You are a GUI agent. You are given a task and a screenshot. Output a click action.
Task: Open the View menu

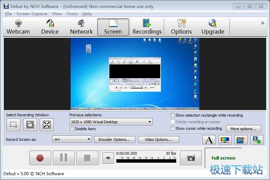57,14
